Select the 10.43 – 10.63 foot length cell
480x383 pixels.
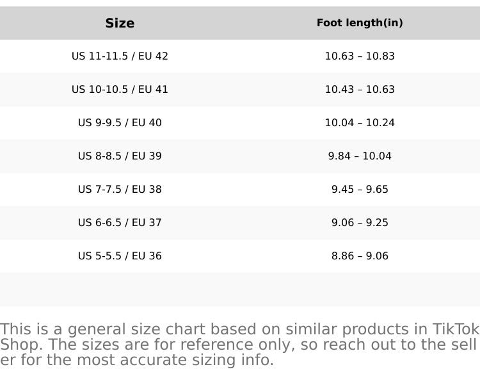(360, 90)
